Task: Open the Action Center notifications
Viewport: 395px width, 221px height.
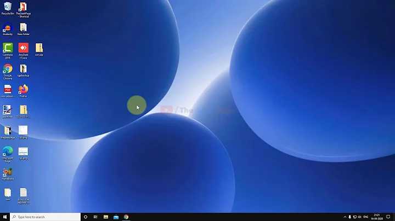Action: tap(388, 217)
